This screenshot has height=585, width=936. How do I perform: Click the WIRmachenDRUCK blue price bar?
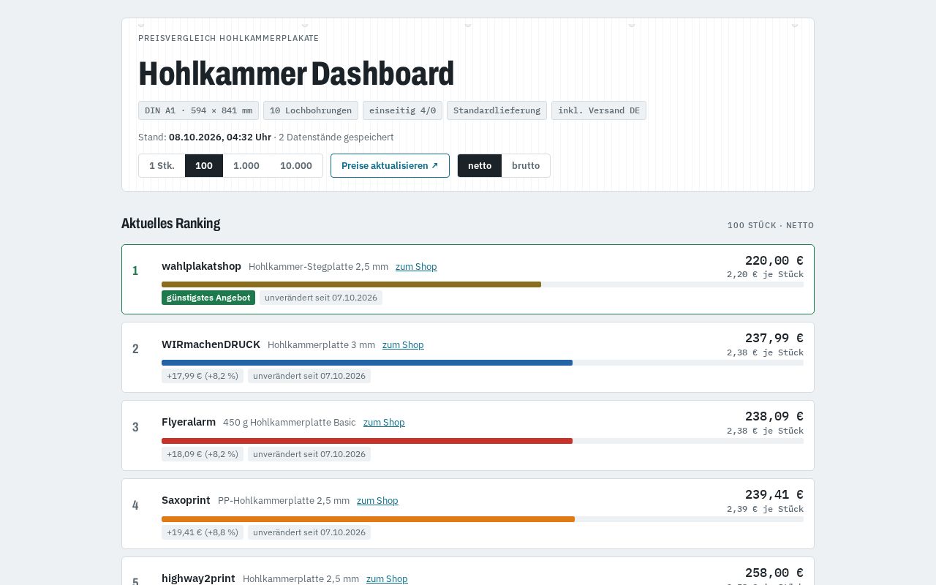[x=367, y=363]
